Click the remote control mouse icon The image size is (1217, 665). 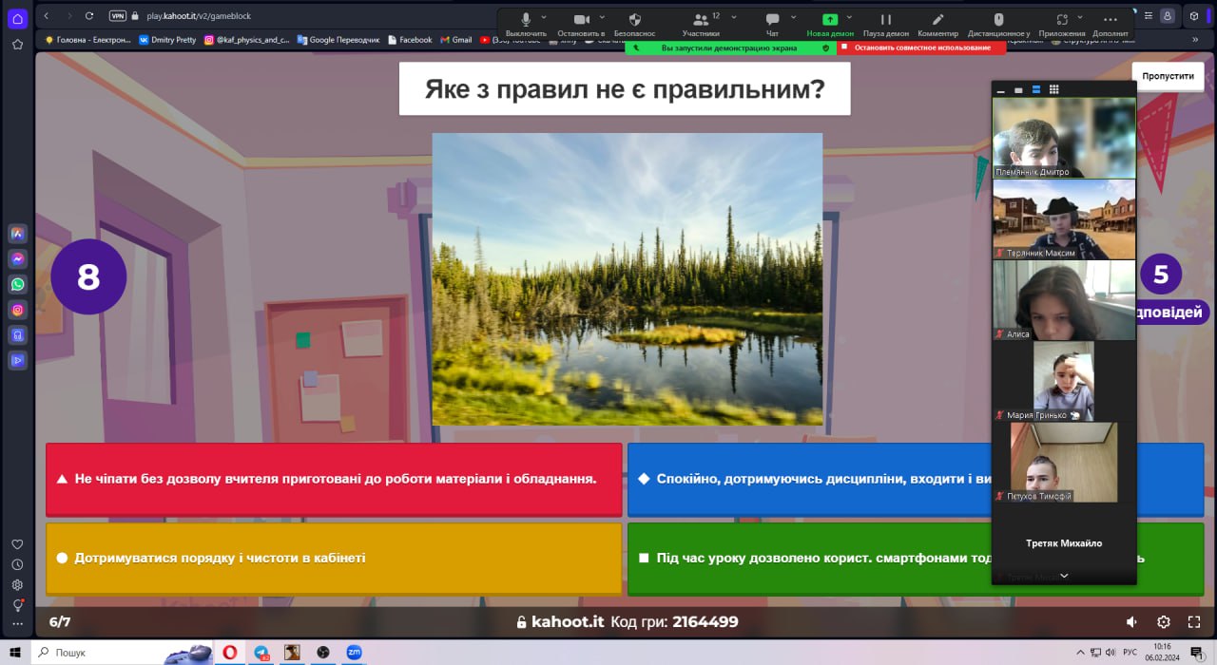point(998,19)
